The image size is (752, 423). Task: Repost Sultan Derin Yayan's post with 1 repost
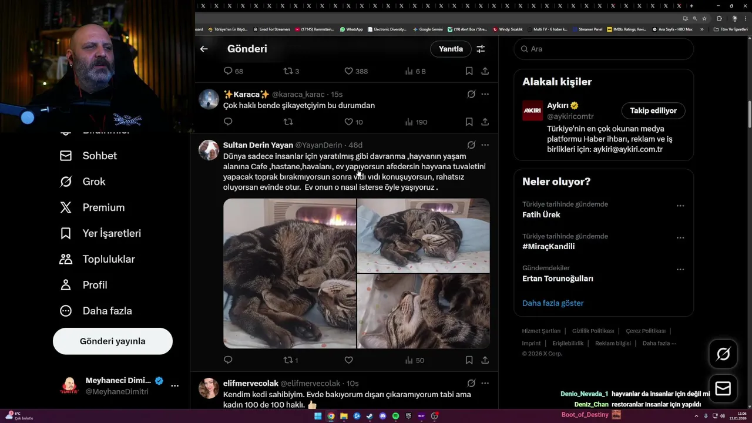coord(291,360)
